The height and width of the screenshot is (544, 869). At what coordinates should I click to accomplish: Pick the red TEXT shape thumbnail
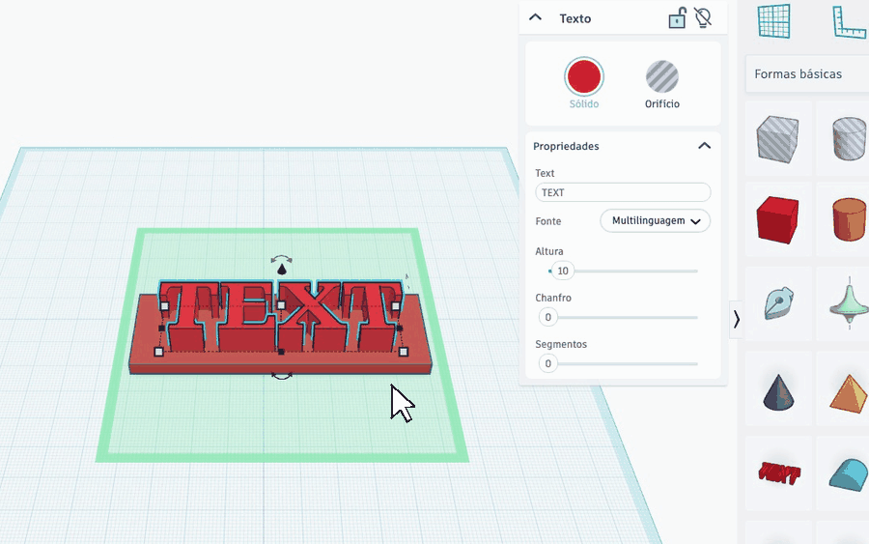point(778,473)
